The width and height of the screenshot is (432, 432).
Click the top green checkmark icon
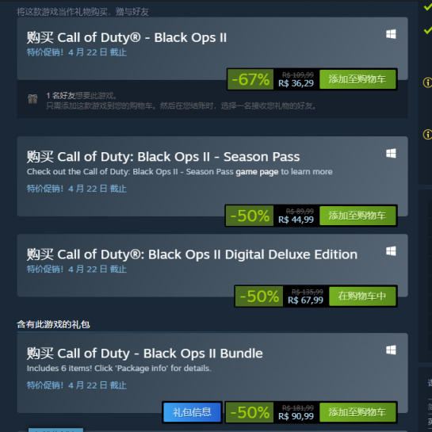428,6
